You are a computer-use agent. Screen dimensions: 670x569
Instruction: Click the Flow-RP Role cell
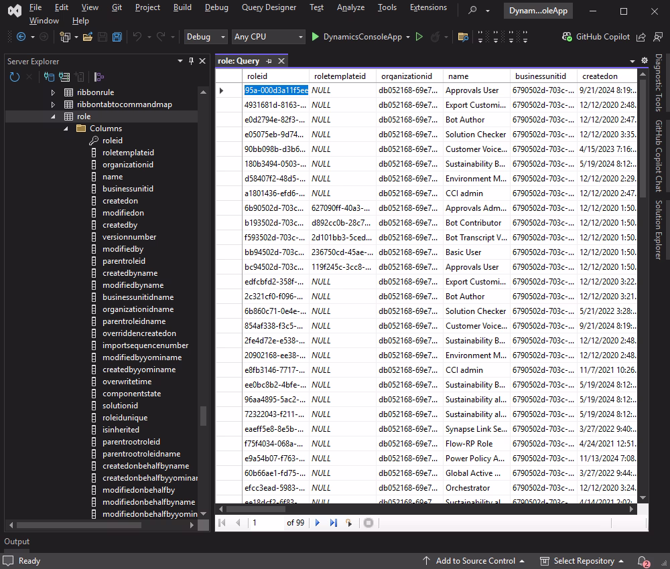(476, 444)
